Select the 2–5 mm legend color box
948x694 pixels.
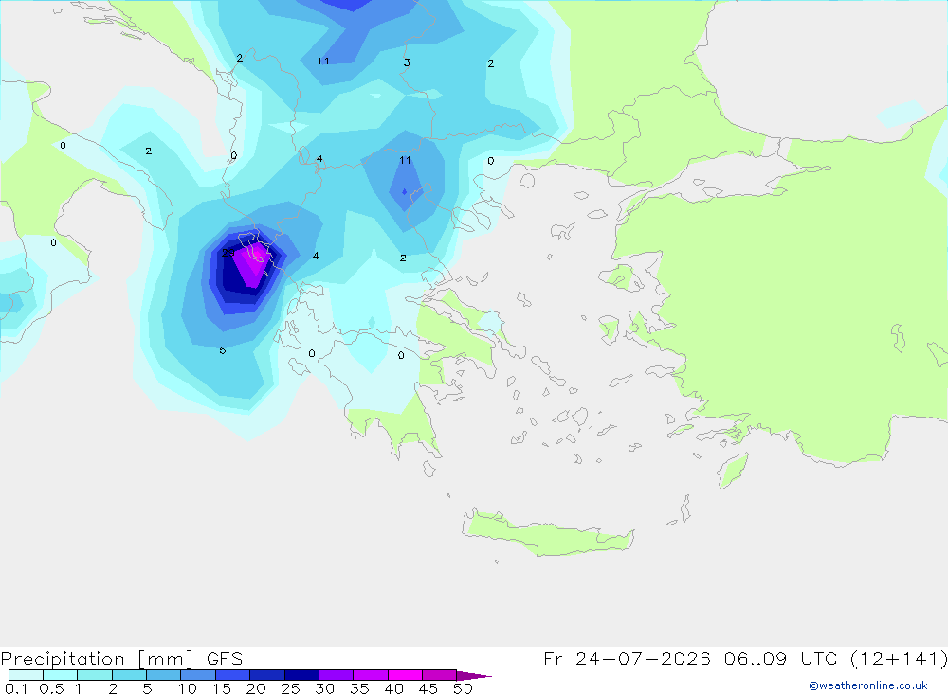129,675
